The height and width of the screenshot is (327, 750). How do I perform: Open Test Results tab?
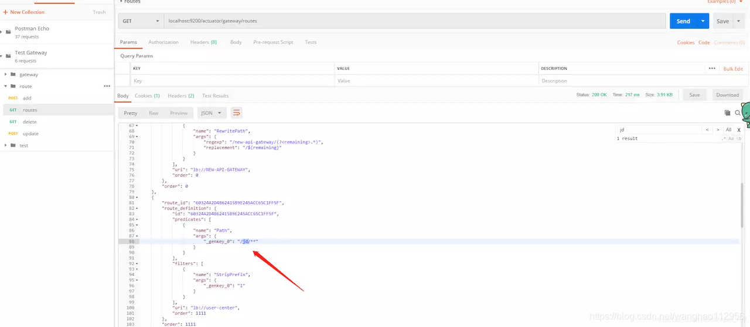[215, 95]
